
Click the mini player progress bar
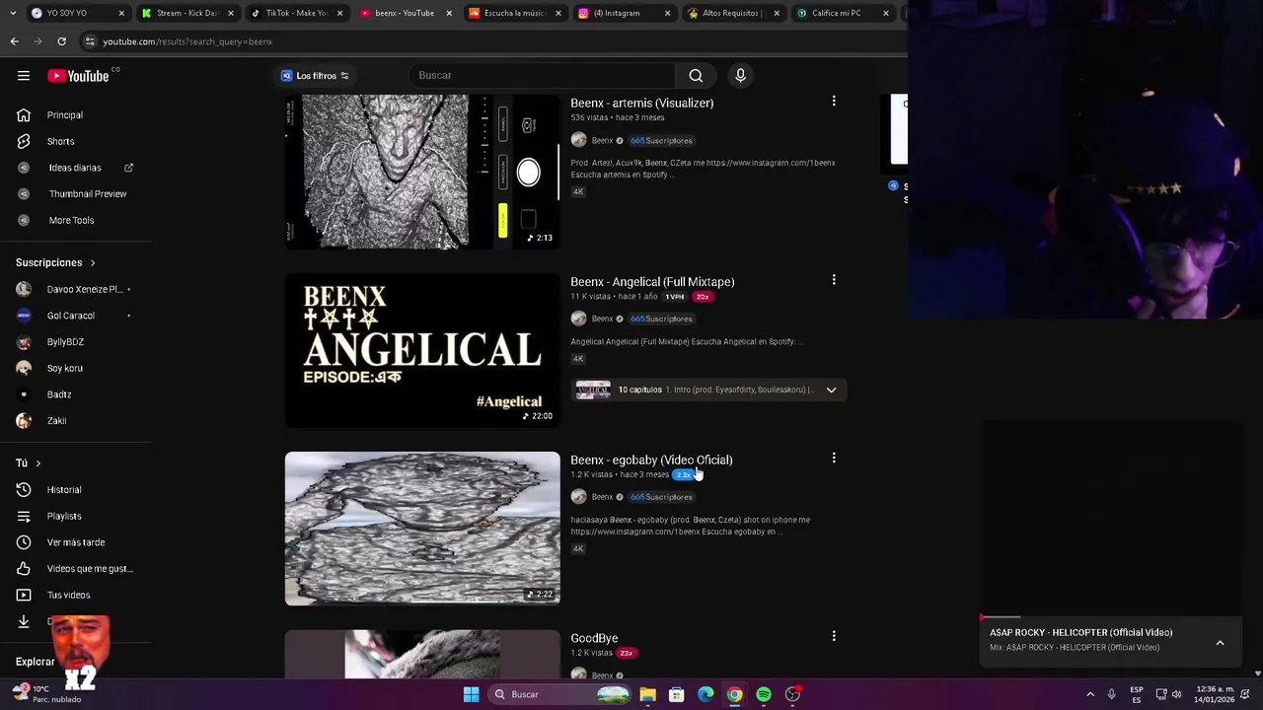pos(1111,617)
